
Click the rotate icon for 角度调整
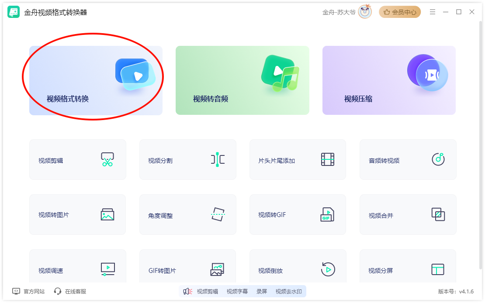pyautogui.click(x=218, y=214)
